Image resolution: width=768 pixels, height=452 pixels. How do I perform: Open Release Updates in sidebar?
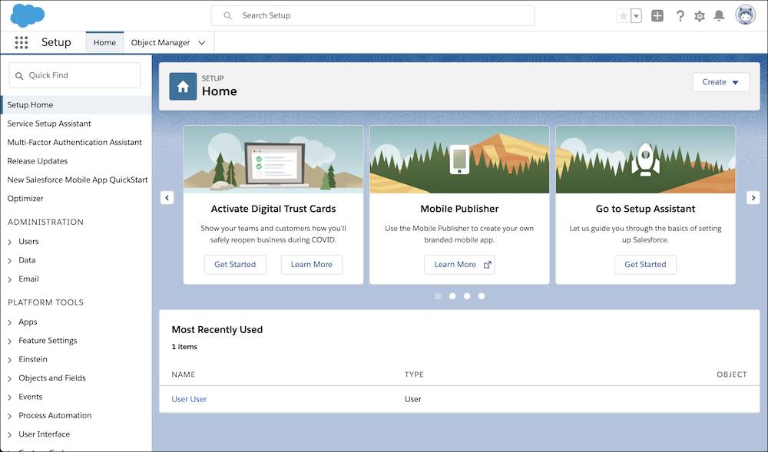(x=37, y=161)
